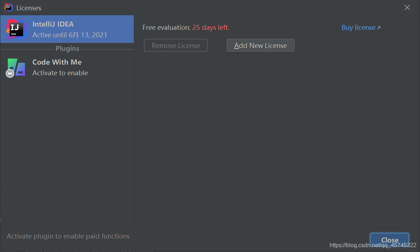Screen dimensions: 420x252
Task: Click the Close button at the bottom
Action: (x=389, y=240)
